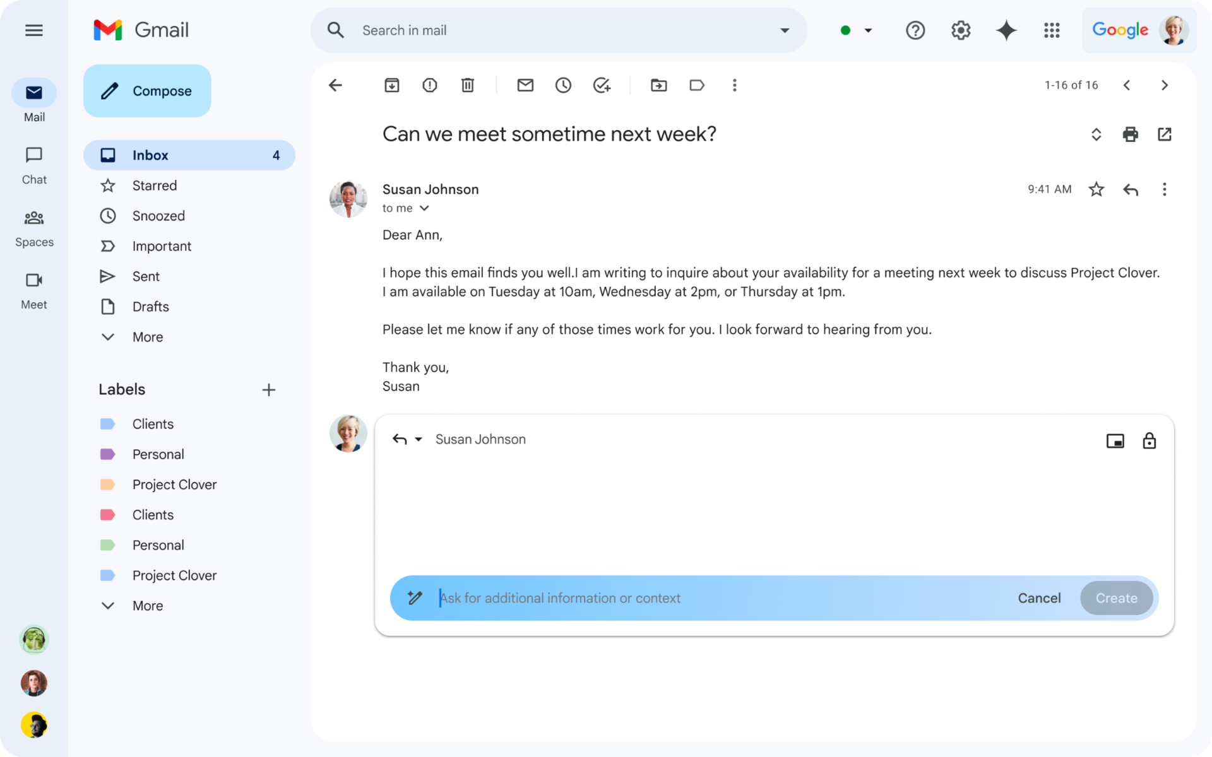Toggle the AI Gemini assistant feature
This screenshot has width=1212, height=757.
tap(1006, 30)
